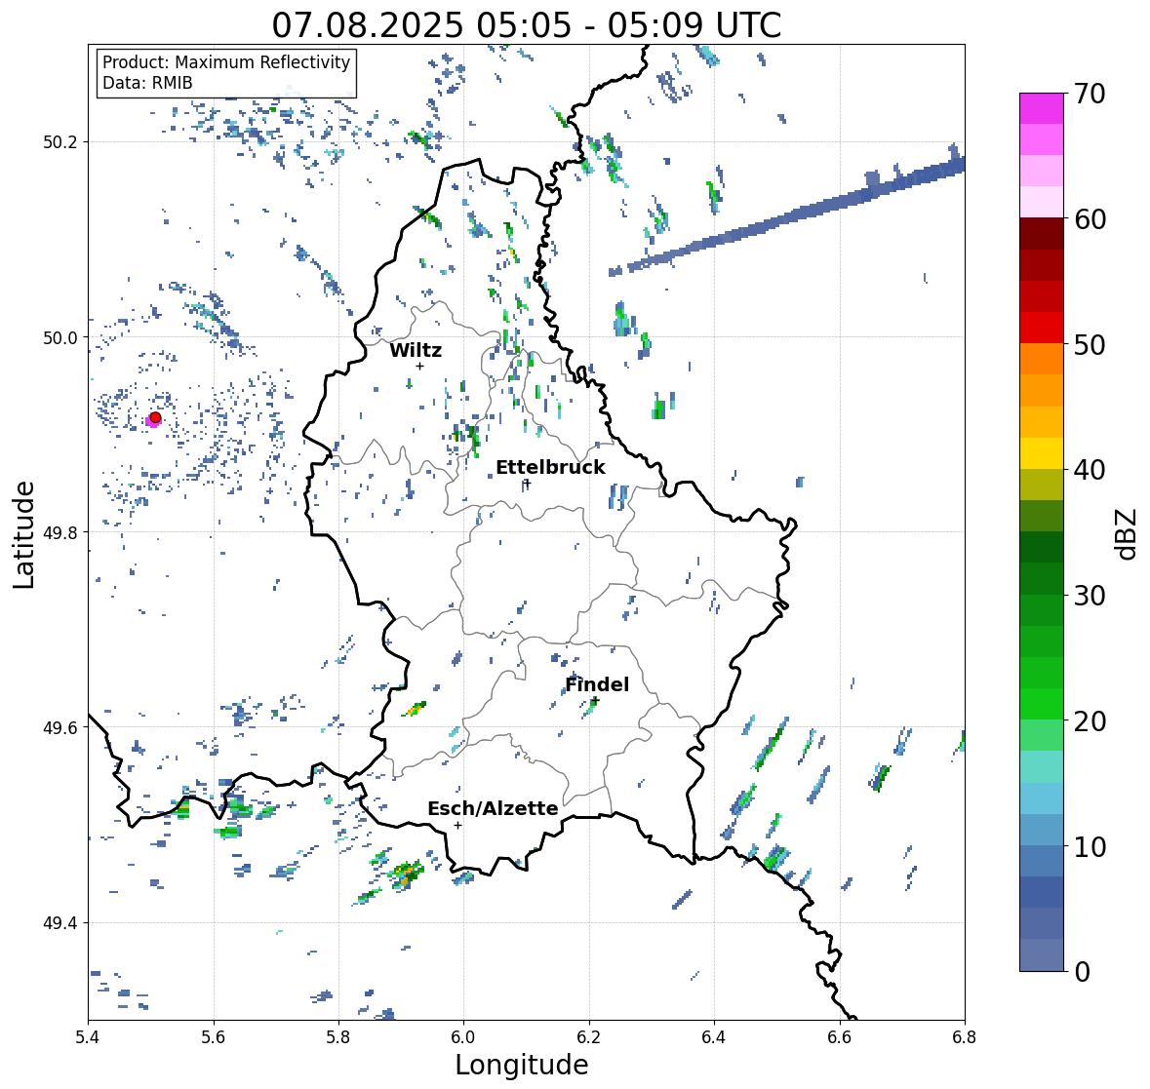The image size is (1150, 1089).
Task: Click the colorbar label '20'
Action: (1090, 721)
